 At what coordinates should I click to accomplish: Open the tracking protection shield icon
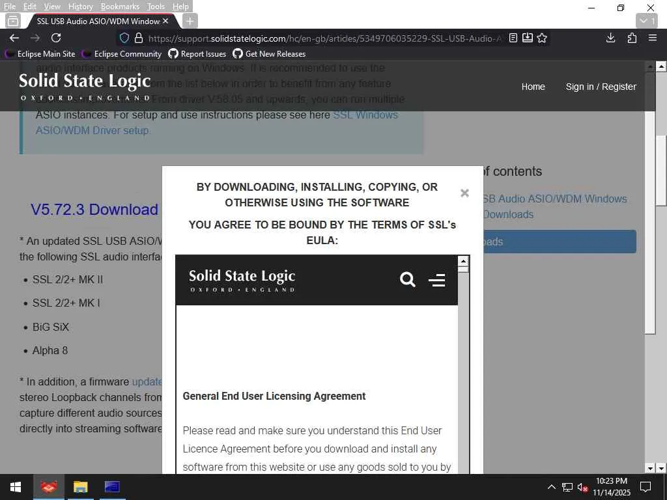coord(124,38)
